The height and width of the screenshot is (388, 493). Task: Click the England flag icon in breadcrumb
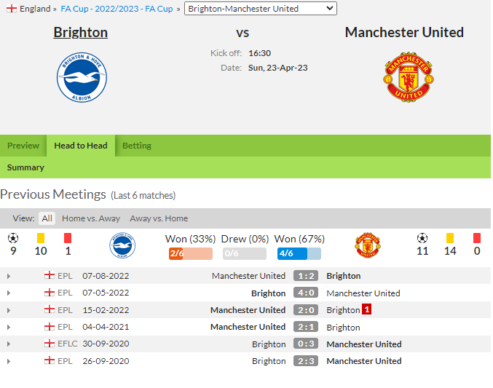click(12, 9)
